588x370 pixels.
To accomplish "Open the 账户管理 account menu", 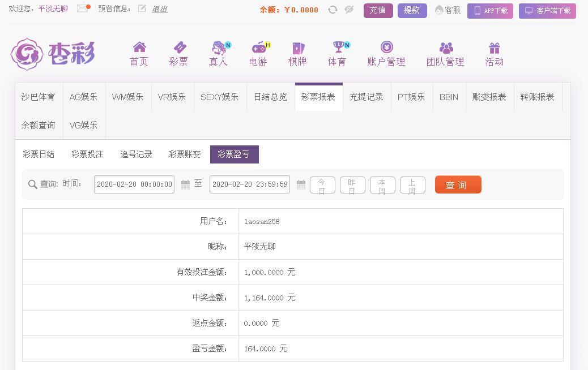I will click(x=386, y=54).
